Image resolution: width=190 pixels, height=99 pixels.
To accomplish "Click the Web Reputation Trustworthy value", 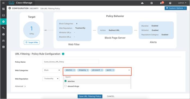I will pos(80,28).
